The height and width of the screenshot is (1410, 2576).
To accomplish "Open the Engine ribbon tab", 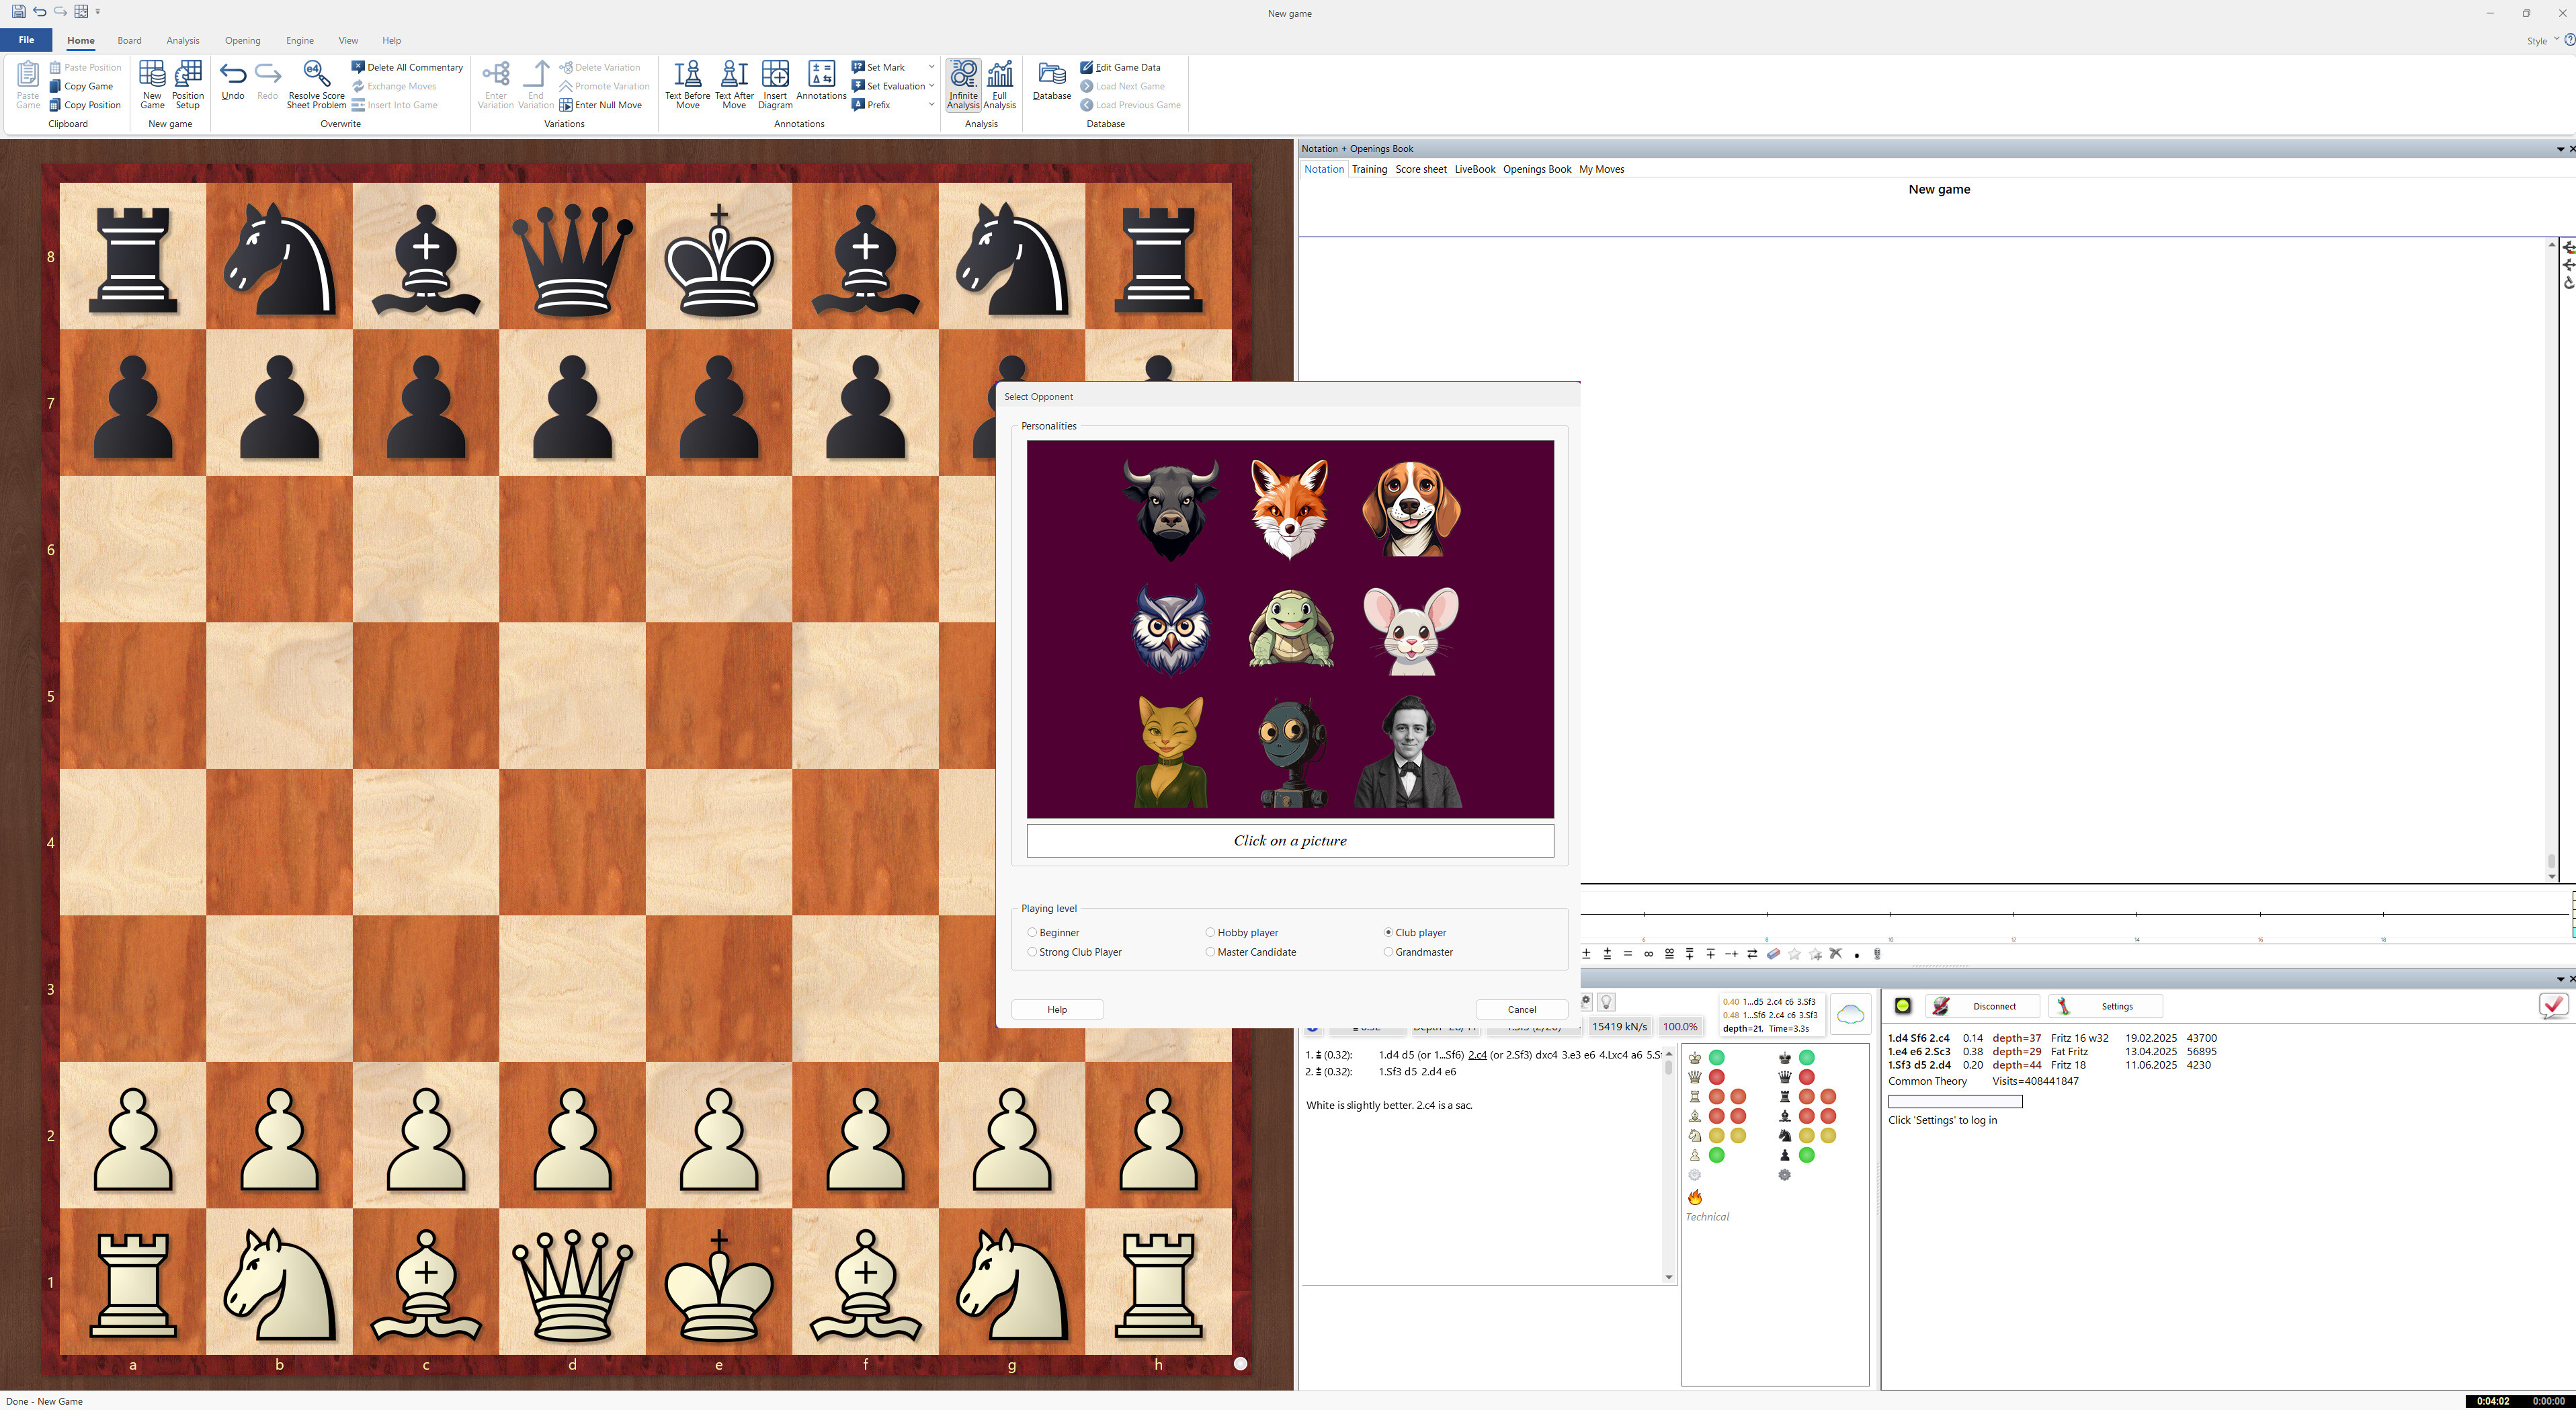I will (x=299, y=40).
